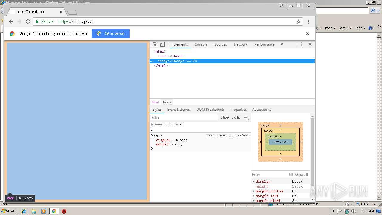
Task: Expand the computed margin-right property
Action: click(254, 201)
